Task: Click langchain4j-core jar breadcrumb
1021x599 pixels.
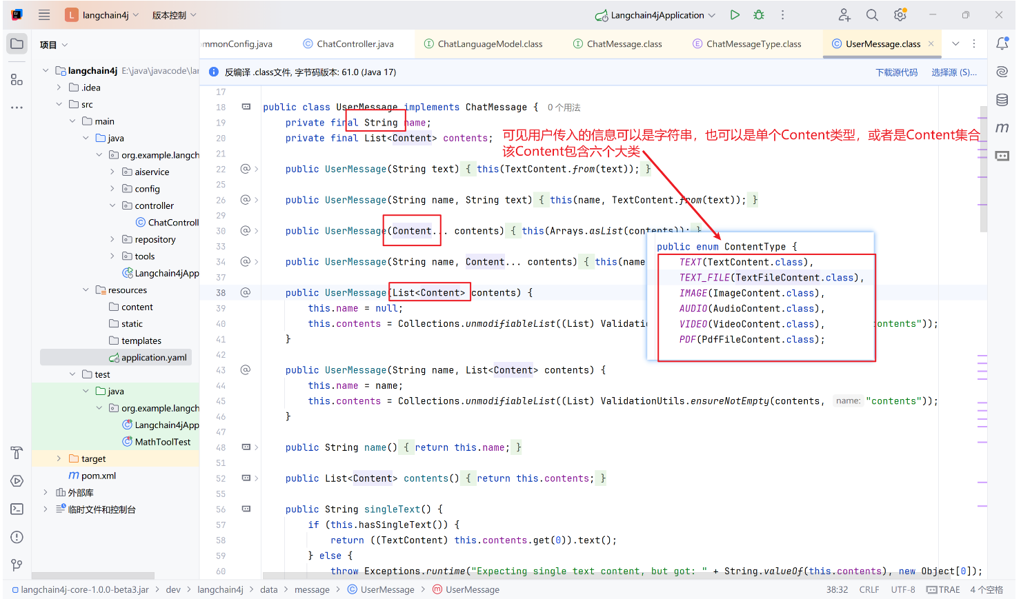Action: click(80, 589)
